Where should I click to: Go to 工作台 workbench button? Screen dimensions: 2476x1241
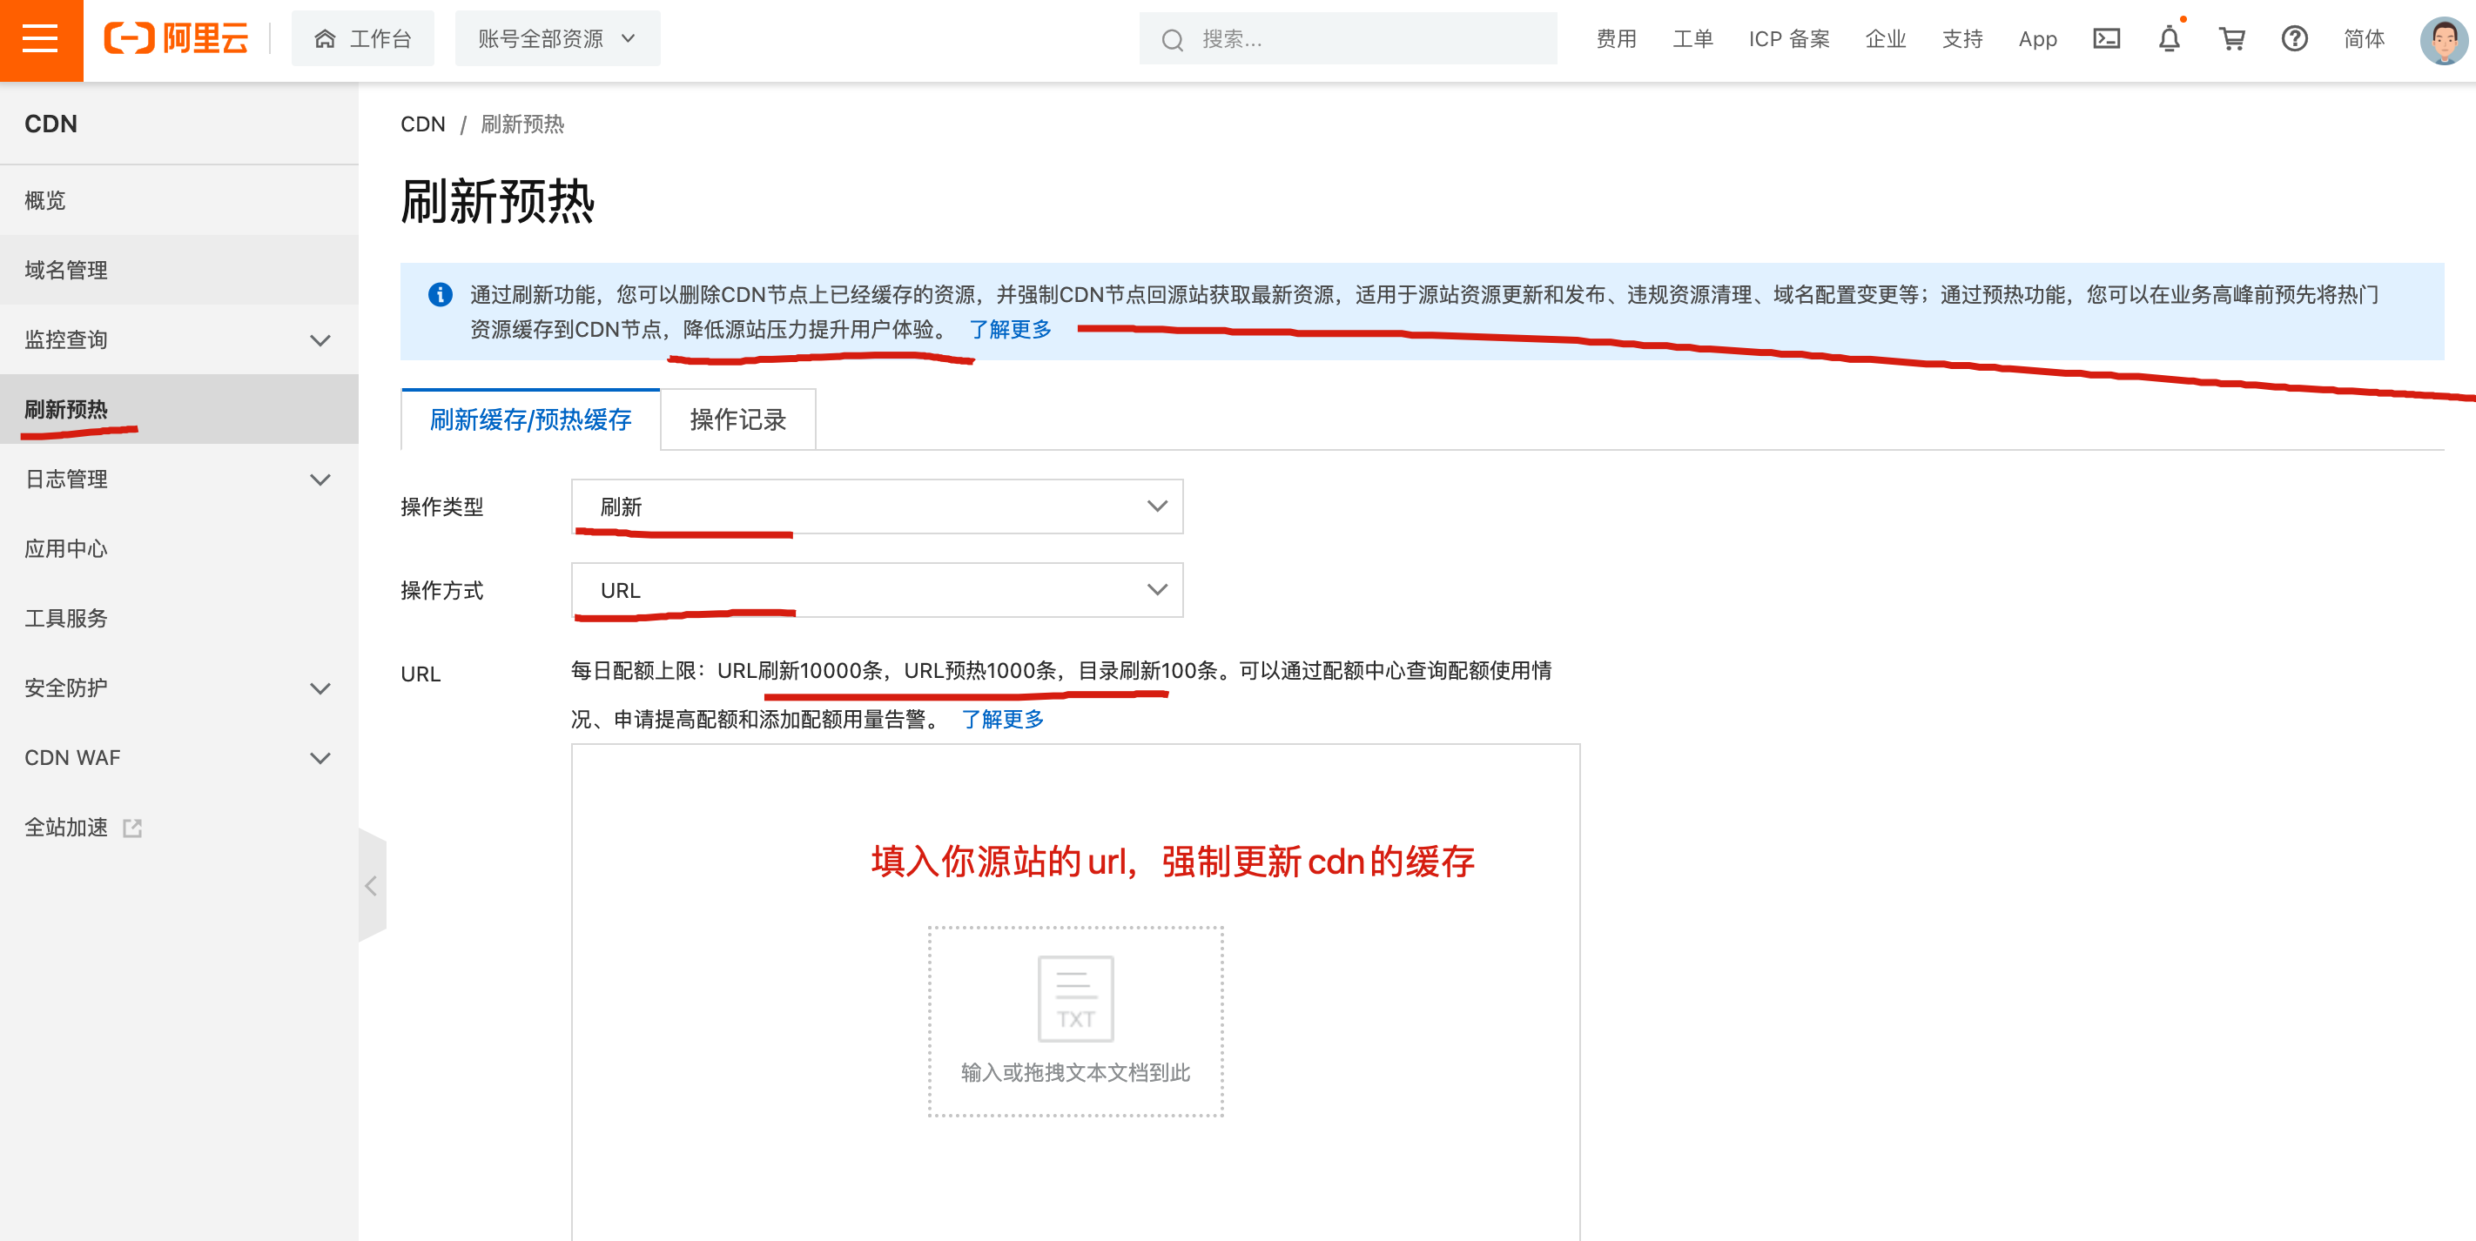click(x=362, y=39)
